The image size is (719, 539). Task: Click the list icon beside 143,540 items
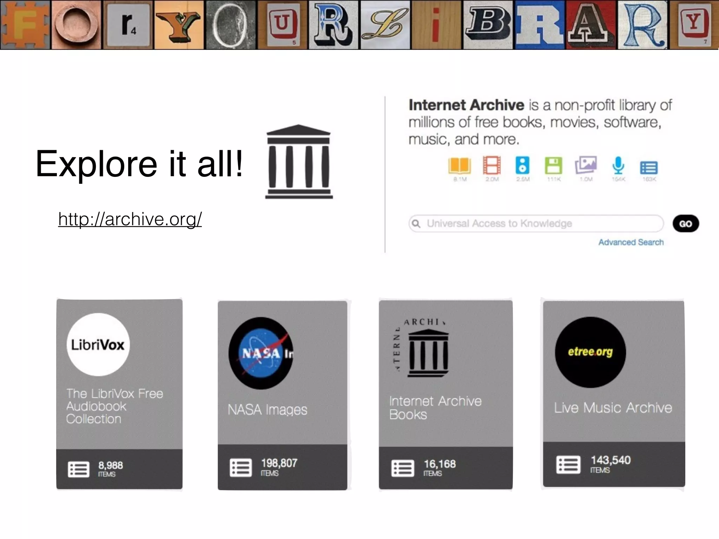point(568,465)
